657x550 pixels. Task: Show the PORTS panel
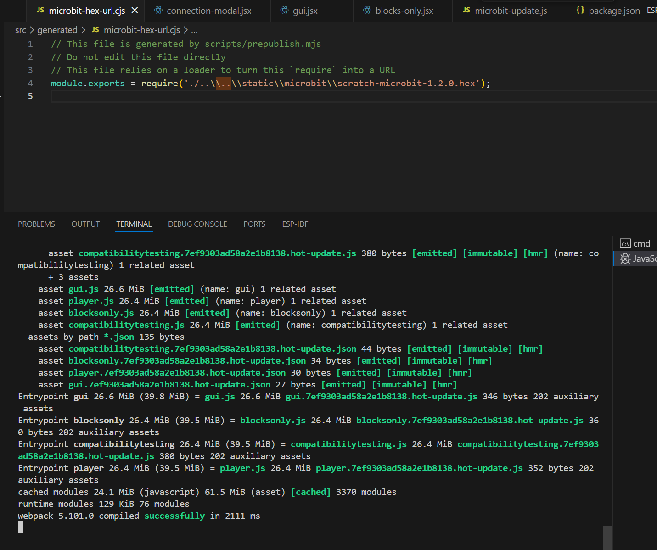pos(254,224)
